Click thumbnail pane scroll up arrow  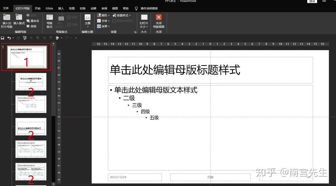pyautogui.click(x=53, y=44)
